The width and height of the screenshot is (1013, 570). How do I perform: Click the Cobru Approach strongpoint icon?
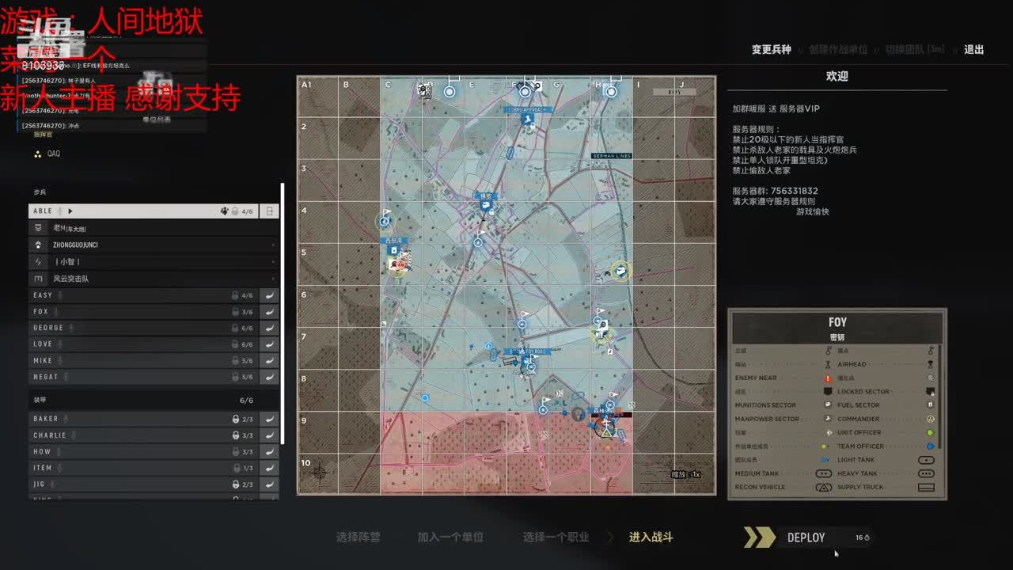click(527, 119)
